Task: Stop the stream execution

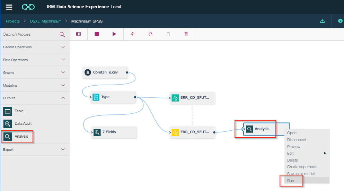Action: tap(97, 34)
